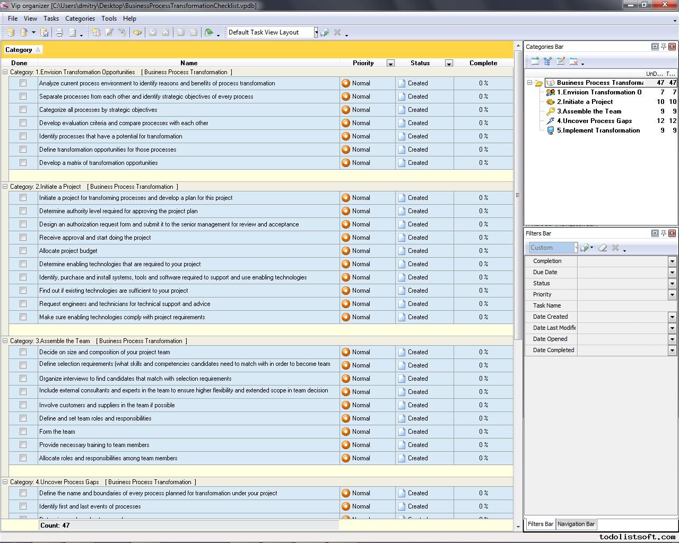Open the Default Task View Layout dropdown
This screenshot has height=543, width=679.
(316, 32)
